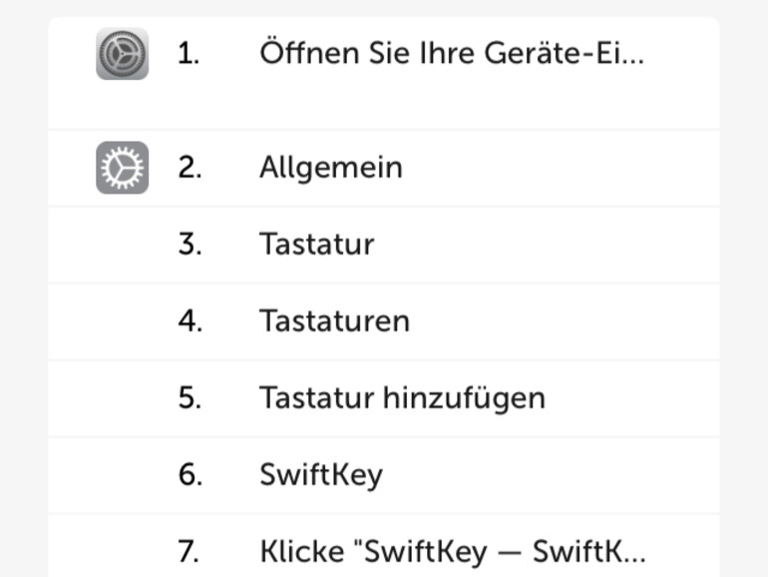Select the 'Tastatur hinzufügen' step

pos(402,398)
